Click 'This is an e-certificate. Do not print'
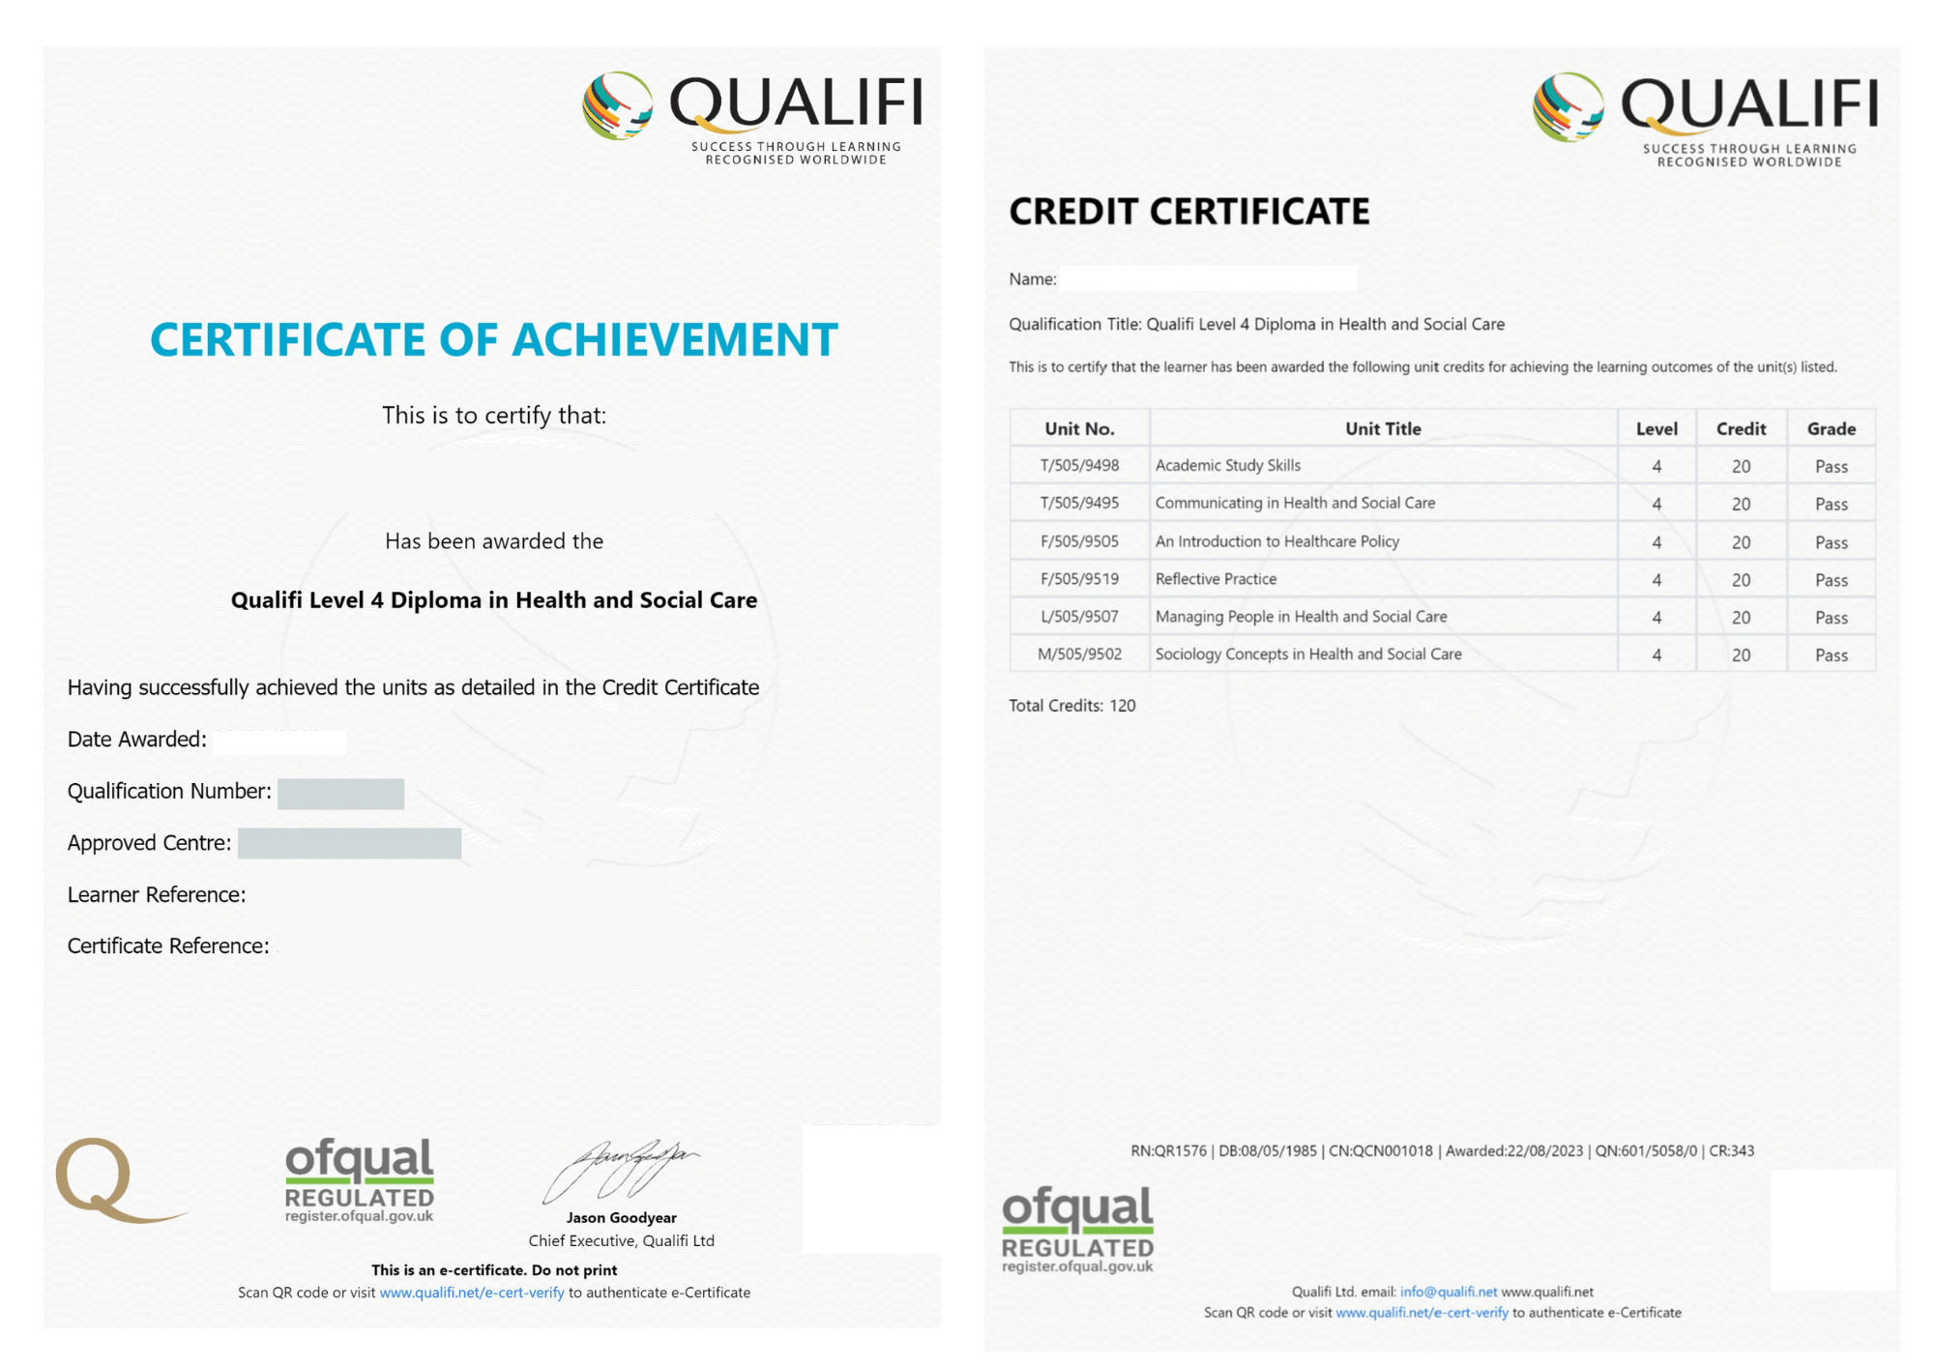Screen dimensions: 1934x1367 494,1270
